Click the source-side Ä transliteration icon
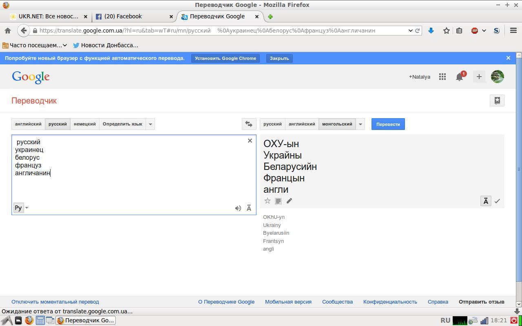The height and width of the screenshot is (326, 522). [x=249, y=208]
